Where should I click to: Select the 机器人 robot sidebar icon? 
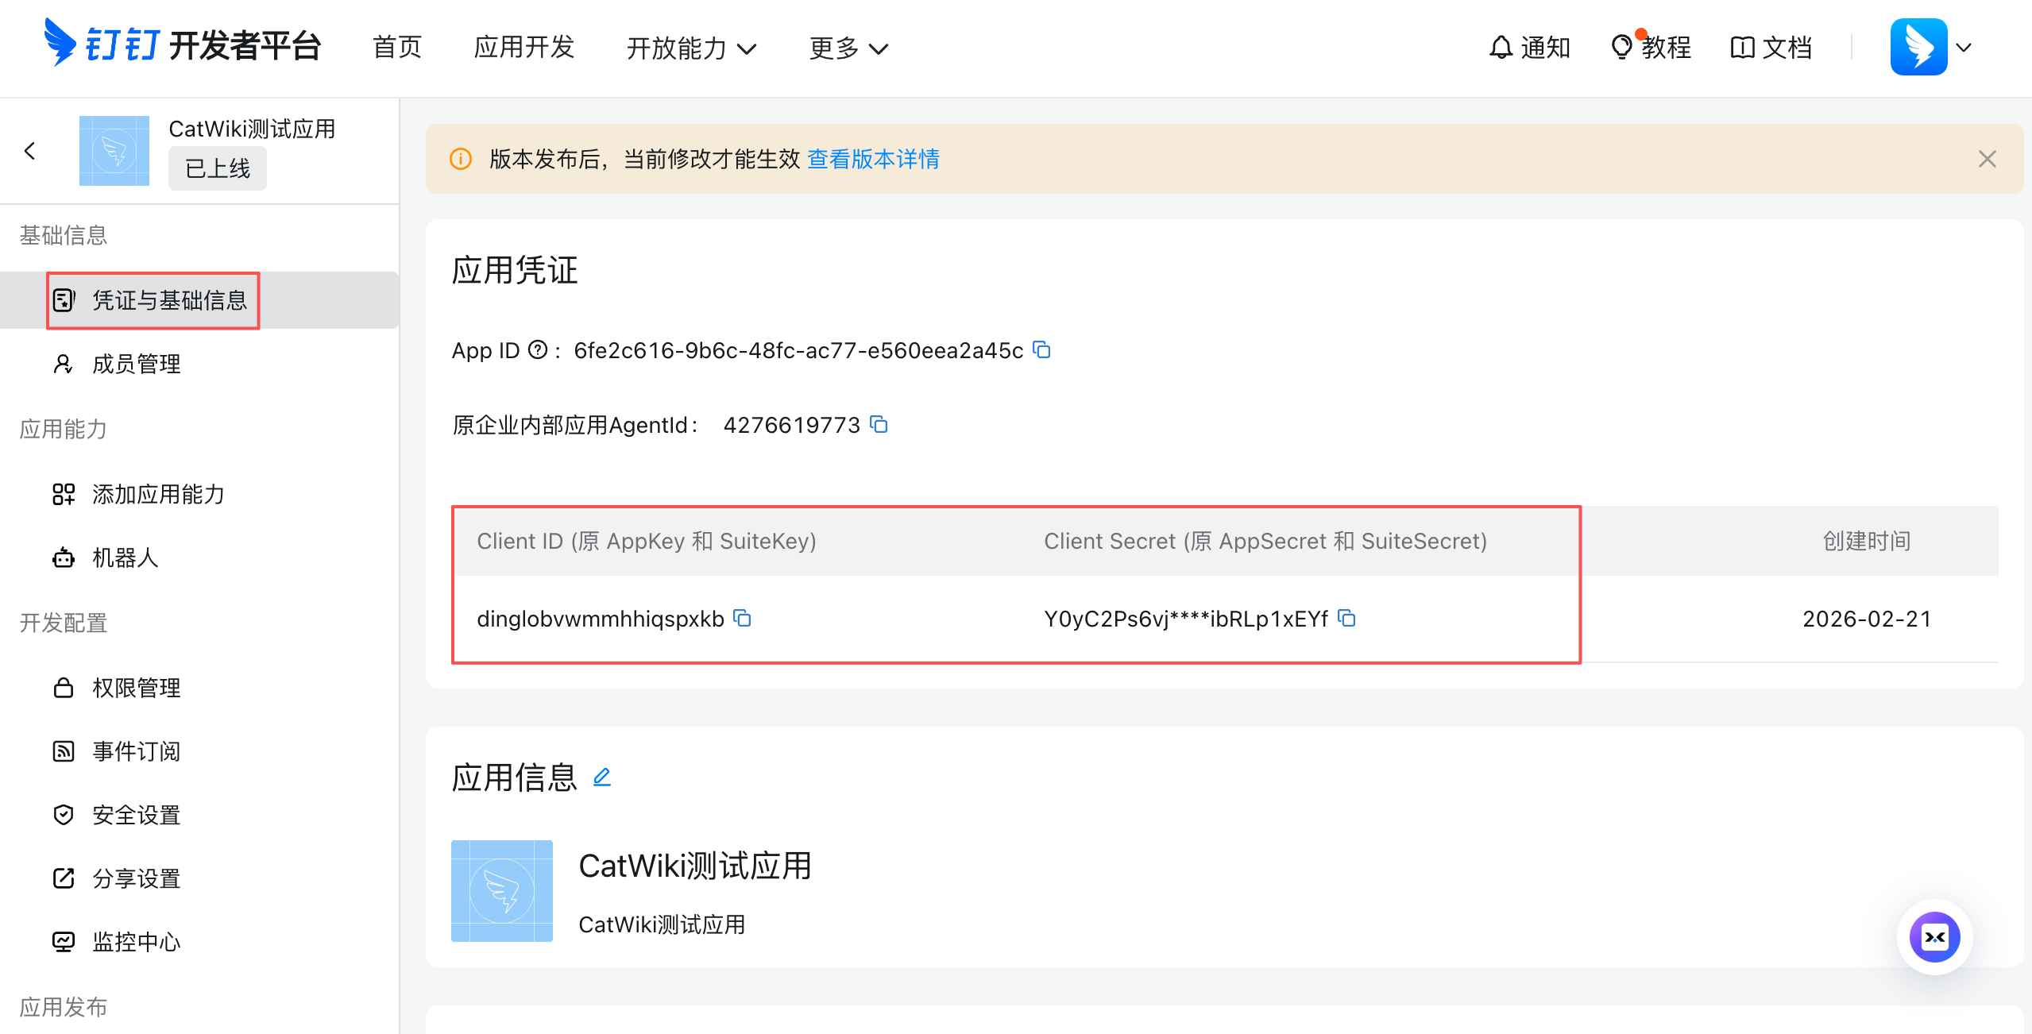pos(64,558)
